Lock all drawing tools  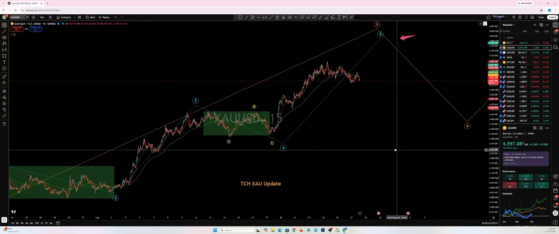click(4, 103)
